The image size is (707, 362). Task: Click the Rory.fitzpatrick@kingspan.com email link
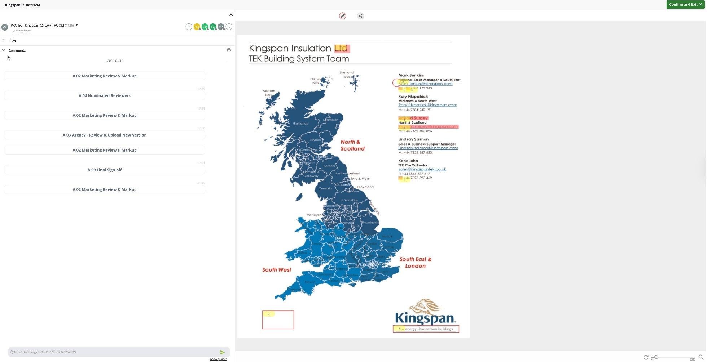pos(427,105)
